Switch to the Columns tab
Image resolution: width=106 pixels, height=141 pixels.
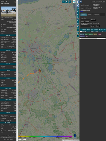click(x=96, y=15)
